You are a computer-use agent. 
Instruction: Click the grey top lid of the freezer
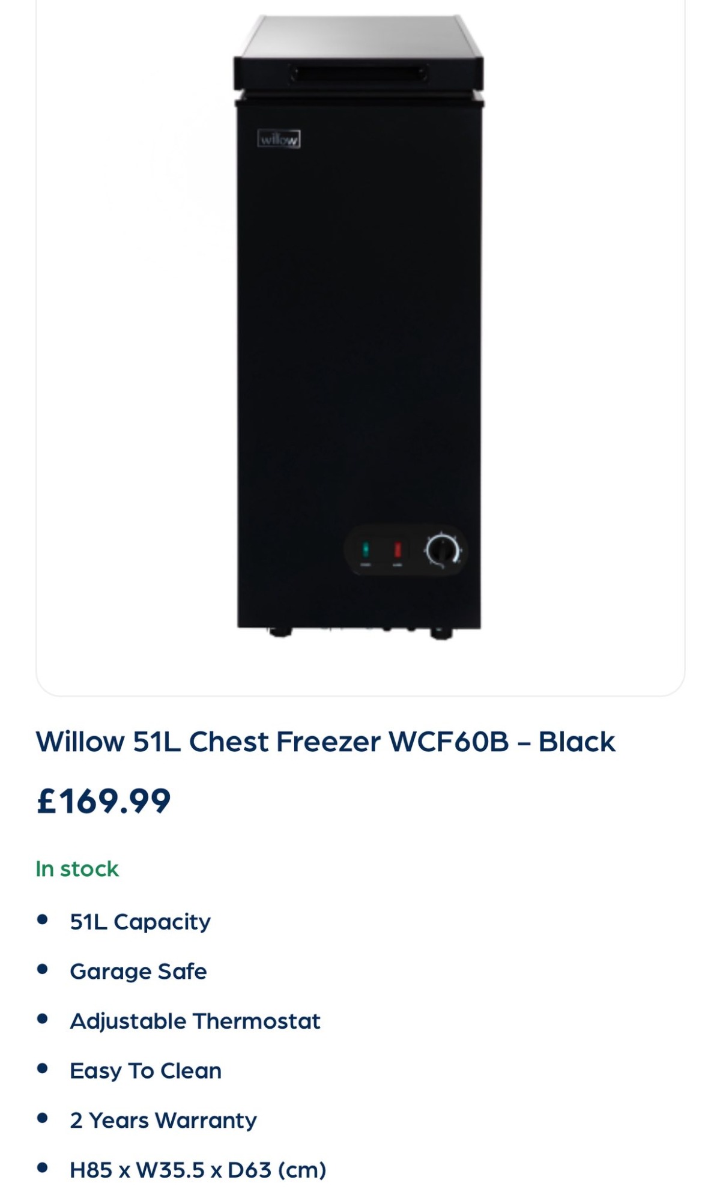coord(359,36)
